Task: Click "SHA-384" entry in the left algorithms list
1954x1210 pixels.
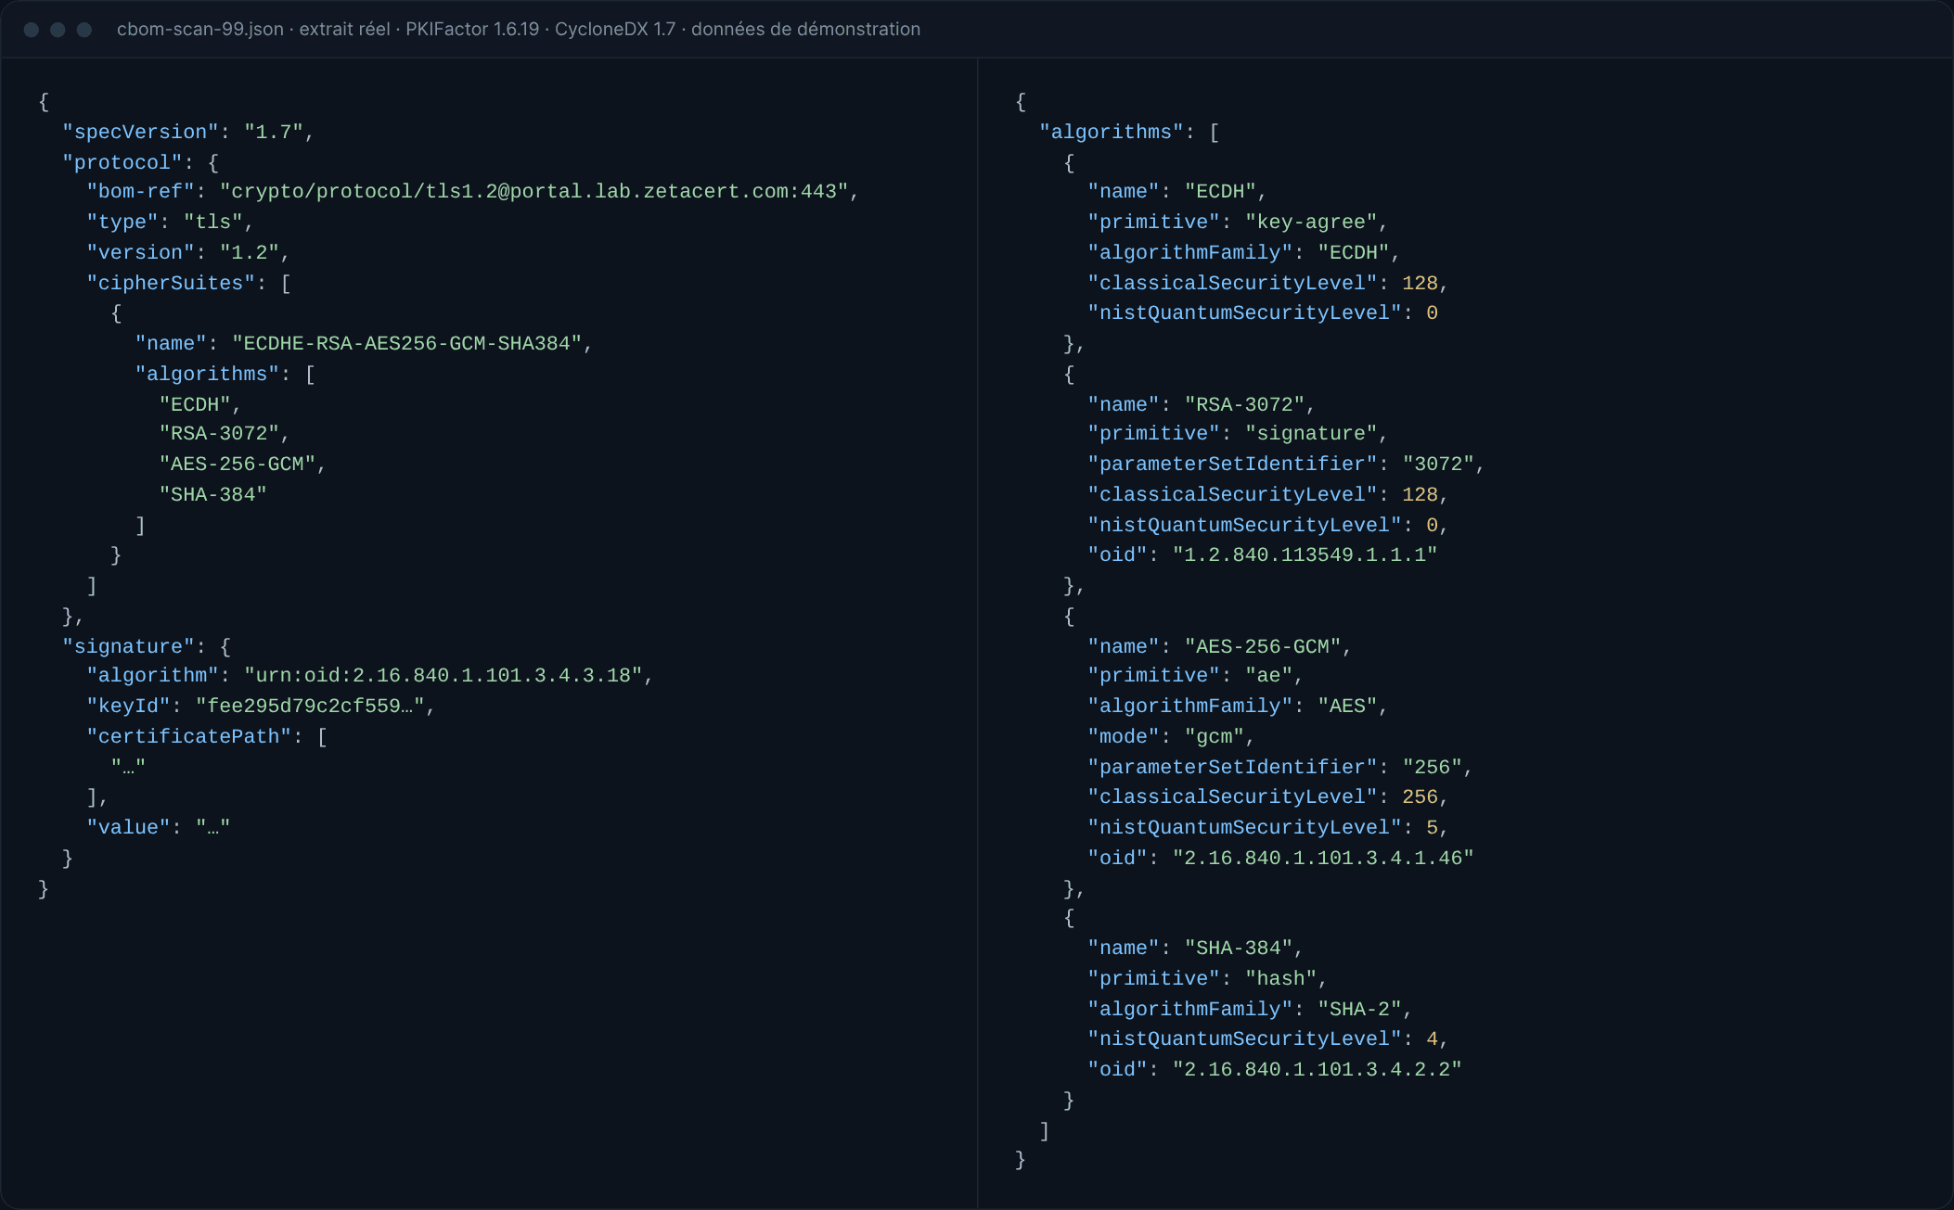Action: (213, 494)
